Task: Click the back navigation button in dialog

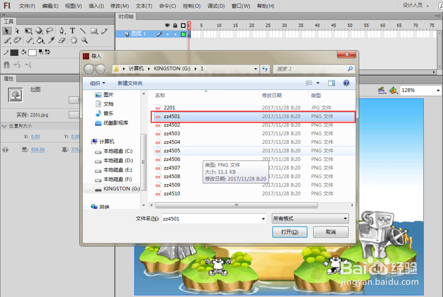Action: pos(89,69)
